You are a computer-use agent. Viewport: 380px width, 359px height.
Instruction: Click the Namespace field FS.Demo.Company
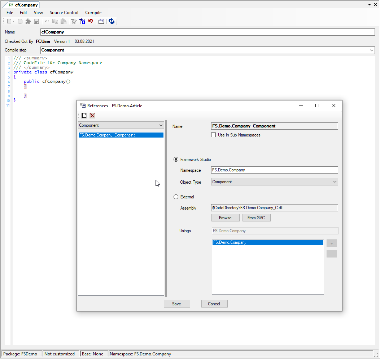275,170
